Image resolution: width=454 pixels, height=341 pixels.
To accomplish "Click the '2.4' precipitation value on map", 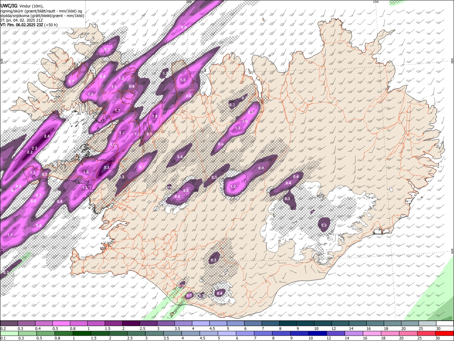I will tap(47, 136).
